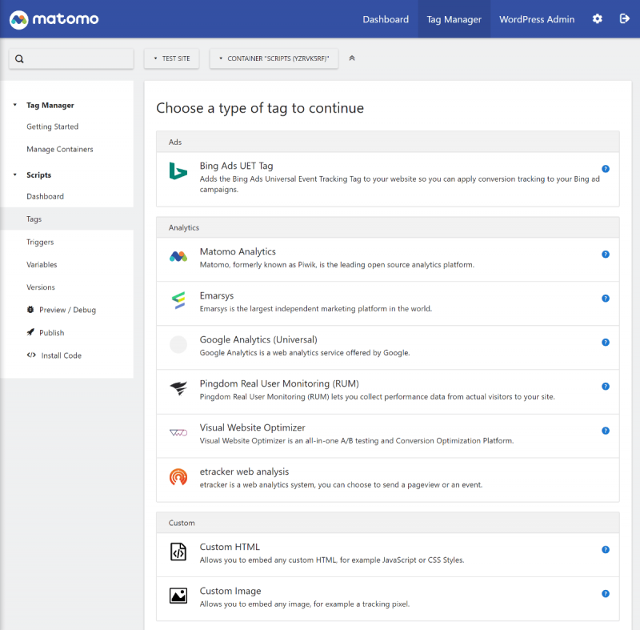Choose the Emarsys tag type
This screenshot has height=630, width=640.
(x=388, y=303)
